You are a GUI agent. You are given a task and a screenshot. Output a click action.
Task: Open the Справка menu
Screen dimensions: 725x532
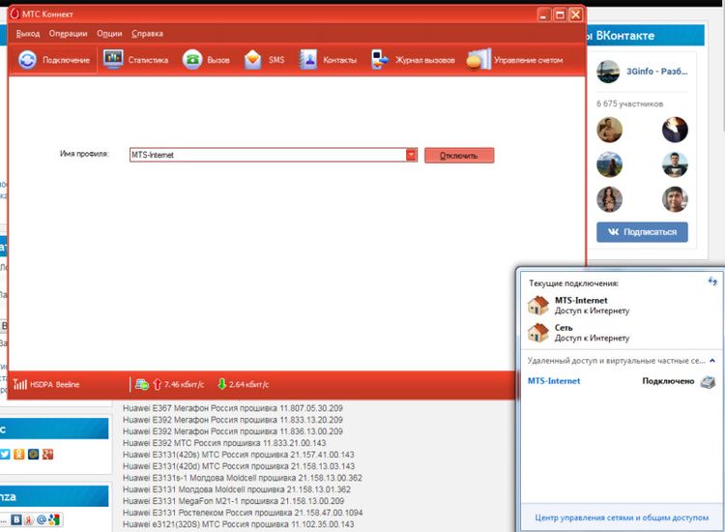point(147,33)
